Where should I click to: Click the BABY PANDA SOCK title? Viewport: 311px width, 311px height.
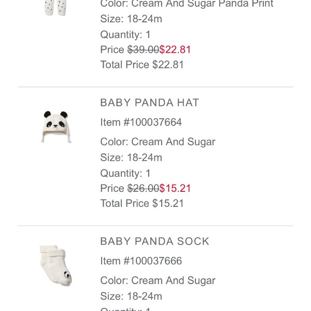click(x=154, y=242)
